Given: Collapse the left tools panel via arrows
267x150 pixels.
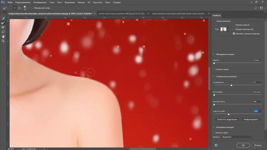Looking at the screenshot, I should [x=1, y=12].
